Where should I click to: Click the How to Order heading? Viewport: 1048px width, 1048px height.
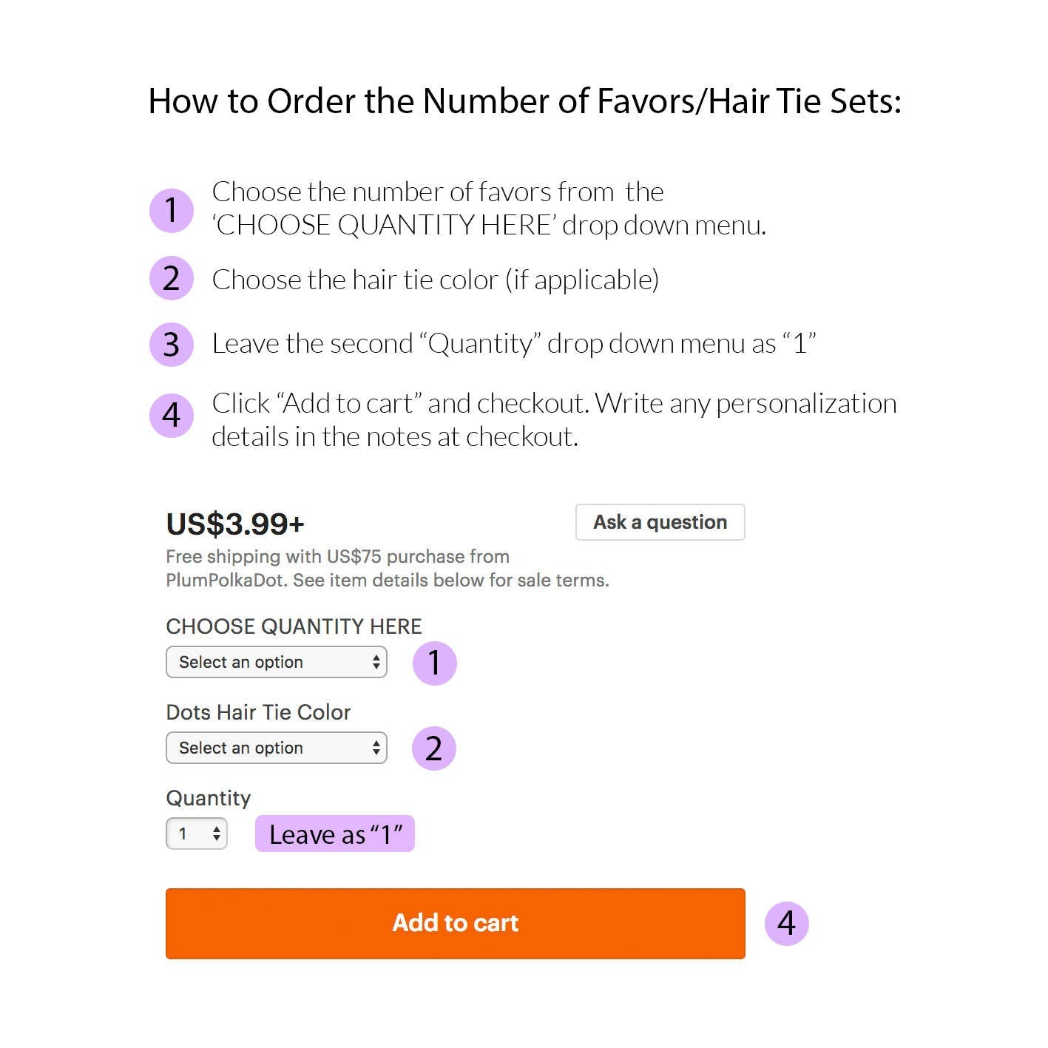tap(524, 101)
